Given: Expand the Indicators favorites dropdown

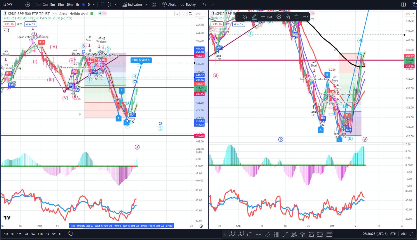Looking at the screenshot, I should pos(147,4).
